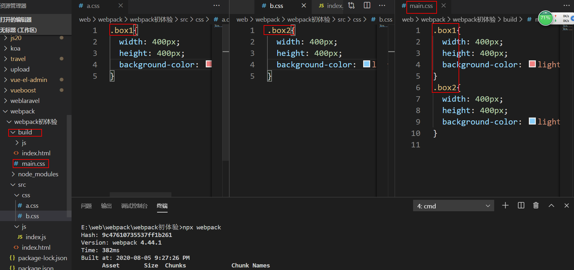Collapse the build folder

click(x=25, y=132)
